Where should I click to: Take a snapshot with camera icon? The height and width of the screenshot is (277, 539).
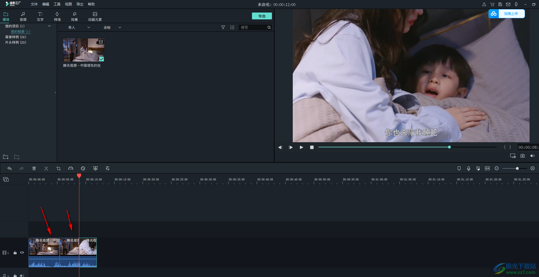click(522, 156)
